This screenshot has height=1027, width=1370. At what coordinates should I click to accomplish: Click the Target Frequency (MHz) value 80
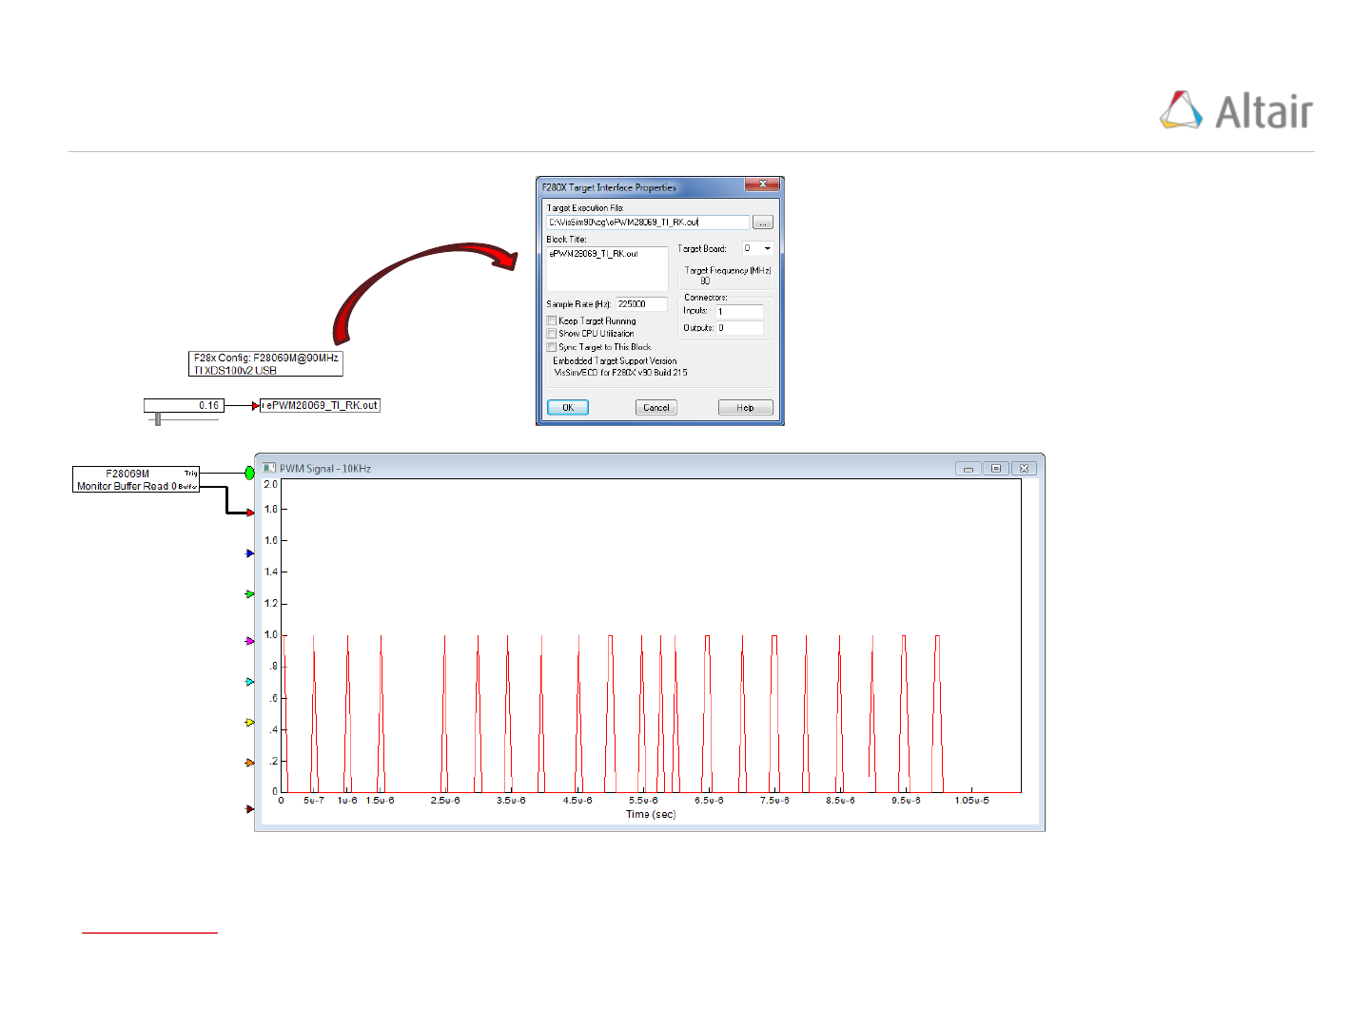click(705, 281)
